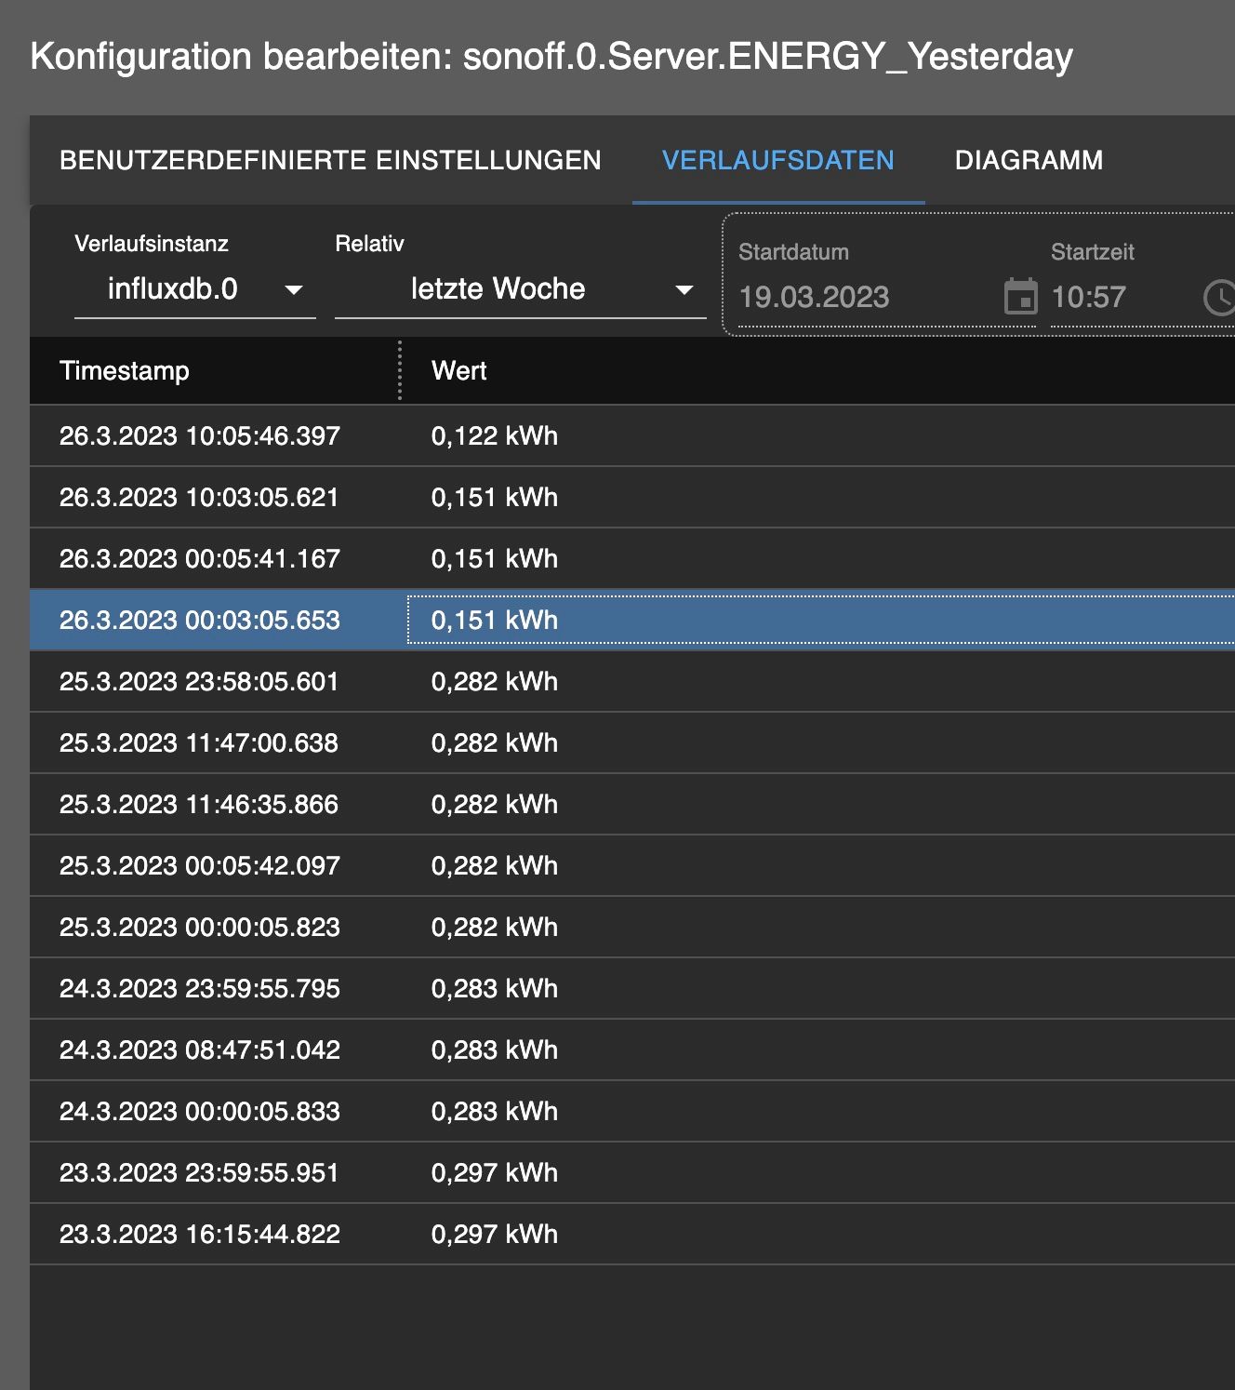Open the Diagramm tab
The width and height of the screenshot is (1235, 1390).
click(1029, 160)
